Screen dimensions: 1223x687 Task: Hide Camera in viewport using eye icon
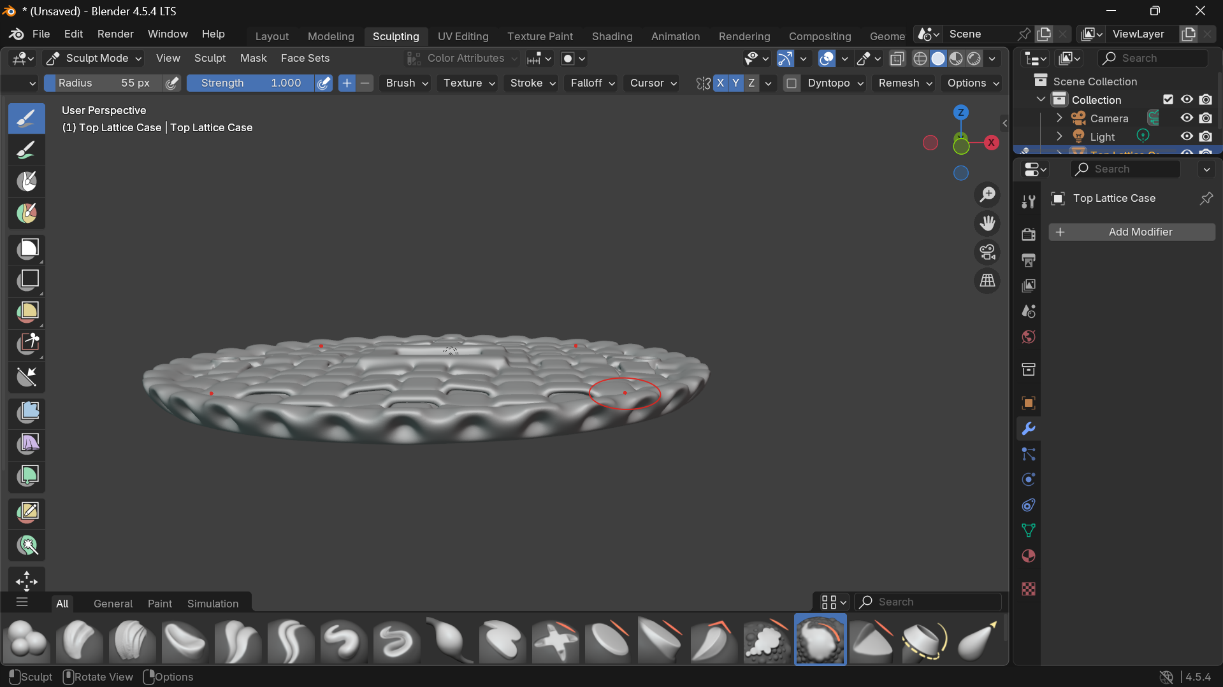[1187, 118]
